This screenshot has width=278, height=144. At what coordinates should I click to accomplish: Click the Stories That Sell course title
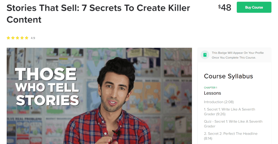[x=98, y=14]
